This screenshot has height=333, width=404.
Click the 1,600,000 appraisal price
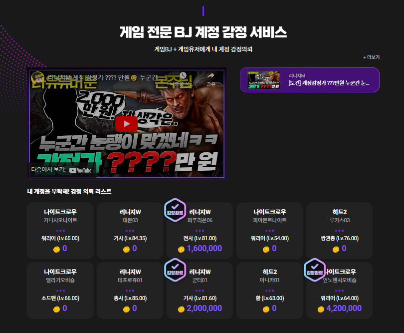pos(204,249)
